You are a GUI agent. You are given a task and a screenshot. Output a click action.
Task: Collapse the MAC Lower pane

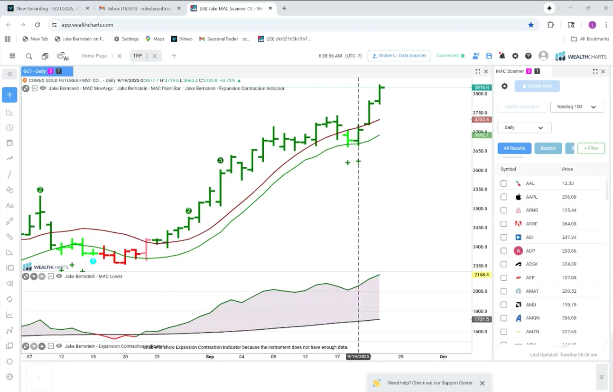pyautogui.click(x=51, y=276)
